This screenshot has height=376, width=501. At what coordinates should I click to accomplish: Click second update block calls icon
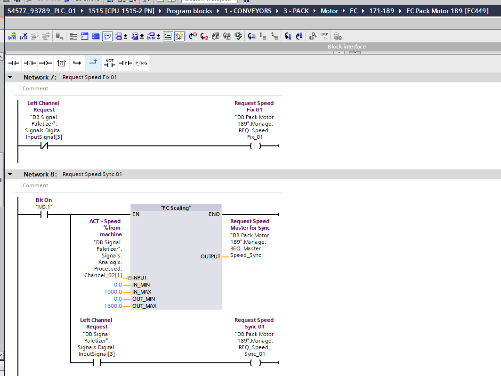coord(227,36)
